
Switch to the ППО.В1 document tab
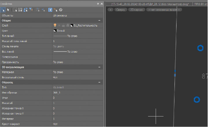(200, 4)
